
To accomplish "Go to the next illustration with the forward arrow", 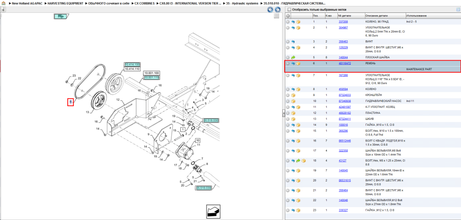I will click(277, 10).
